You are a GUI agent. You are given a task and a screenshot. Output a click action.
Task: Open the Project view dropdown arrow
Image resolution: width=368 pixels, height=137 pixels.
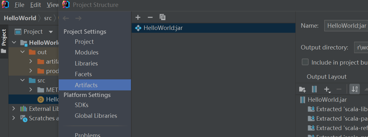(x=51, y=32)
